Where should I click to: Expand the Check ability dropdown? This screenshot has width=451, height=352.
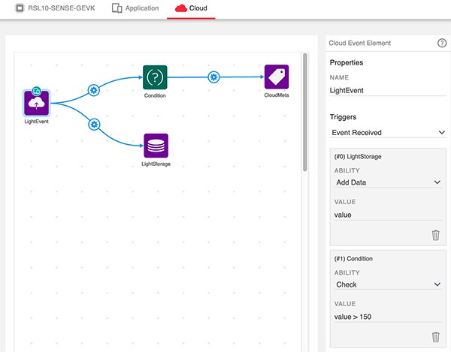[388, 284]
